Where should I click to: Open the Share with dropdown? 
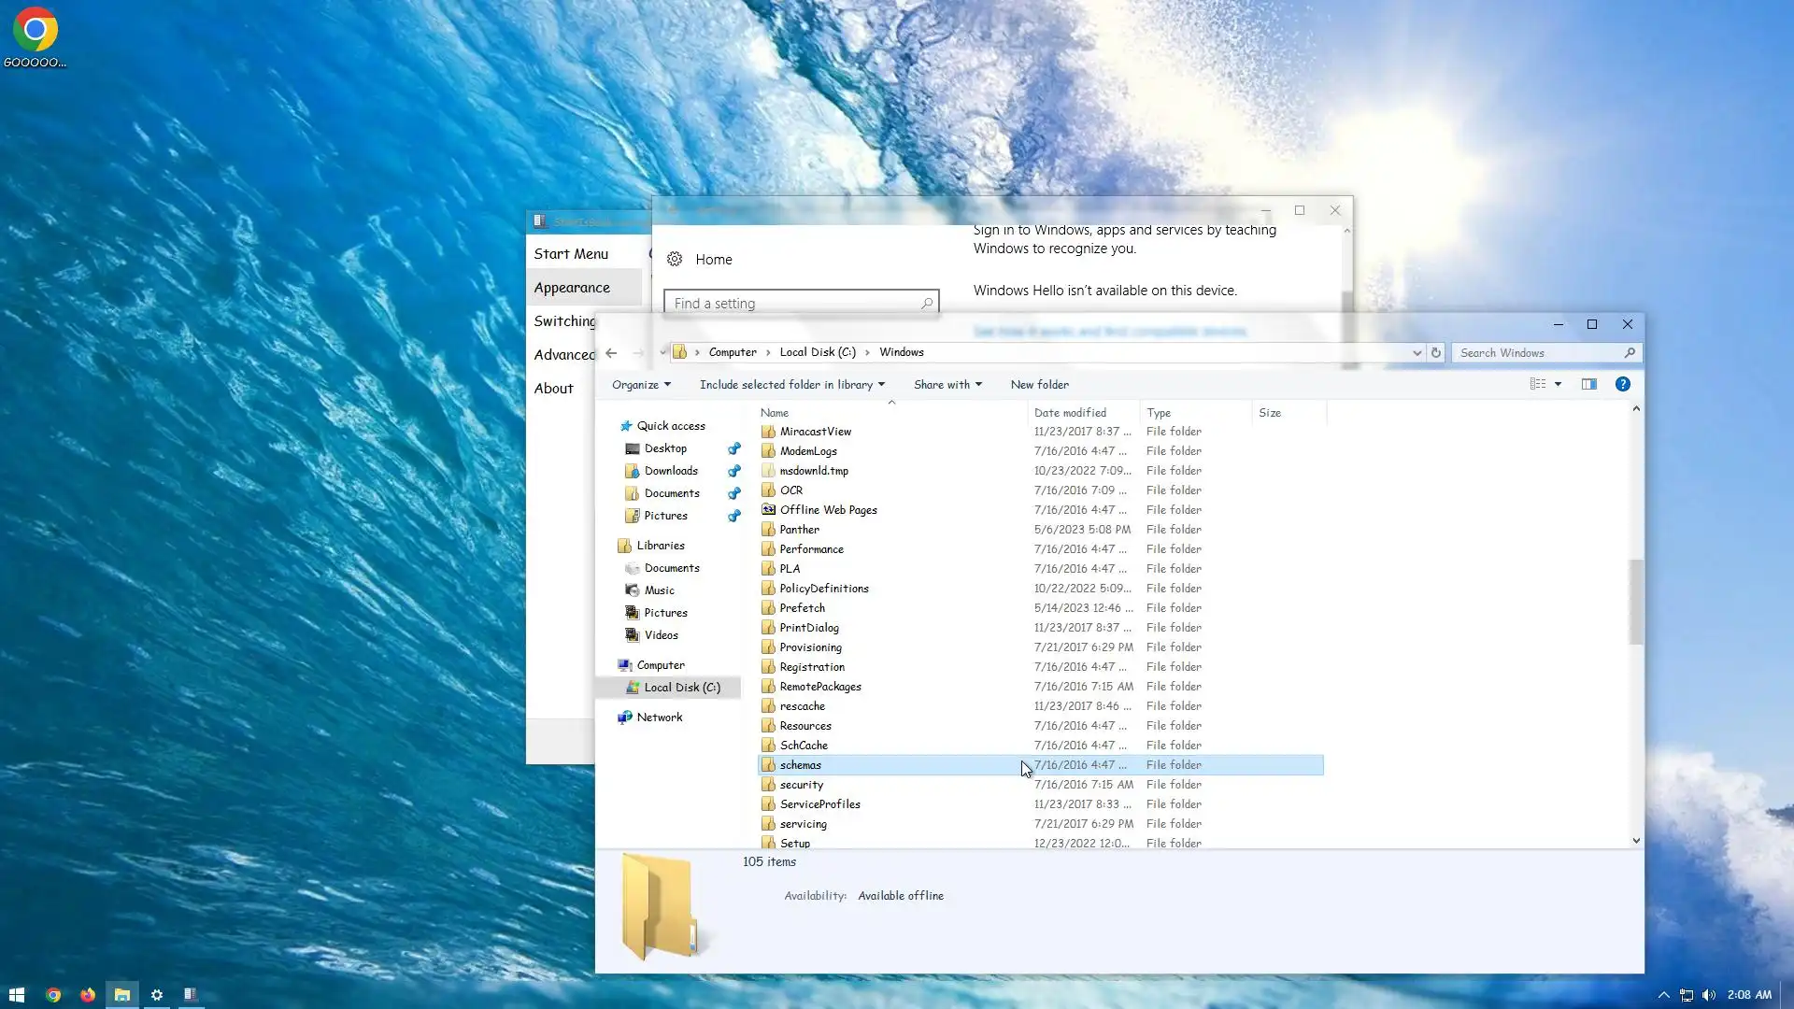pyautogui.click(x=947, y=385)
